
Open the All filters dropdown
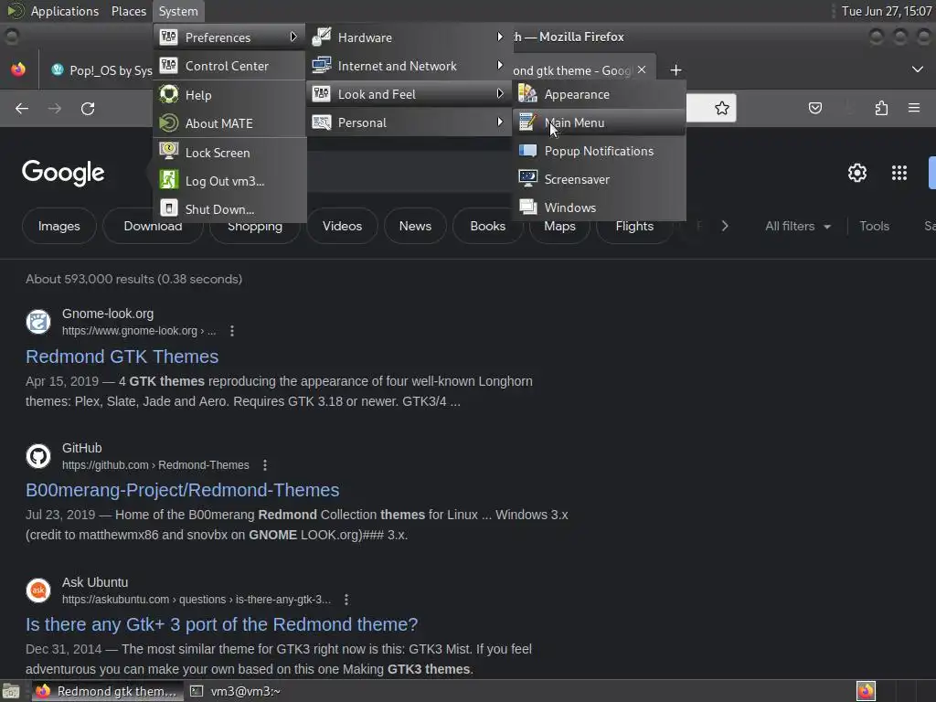[x=797, y=227]
